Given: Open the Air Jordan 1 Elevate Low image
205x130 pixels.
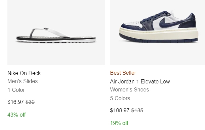Looking at the screenshot, I should pyautogui.click(x=158, y=32).
